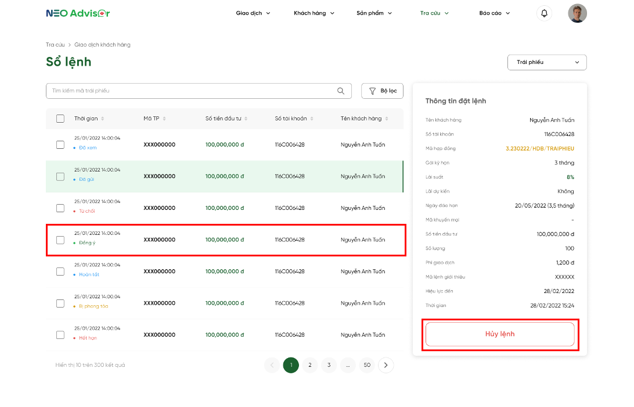The width and height of the screenshot is (634, 407).
Task: Check the Đã xem row checkbox
Action: pyautogui.click(x=60, y=145)
